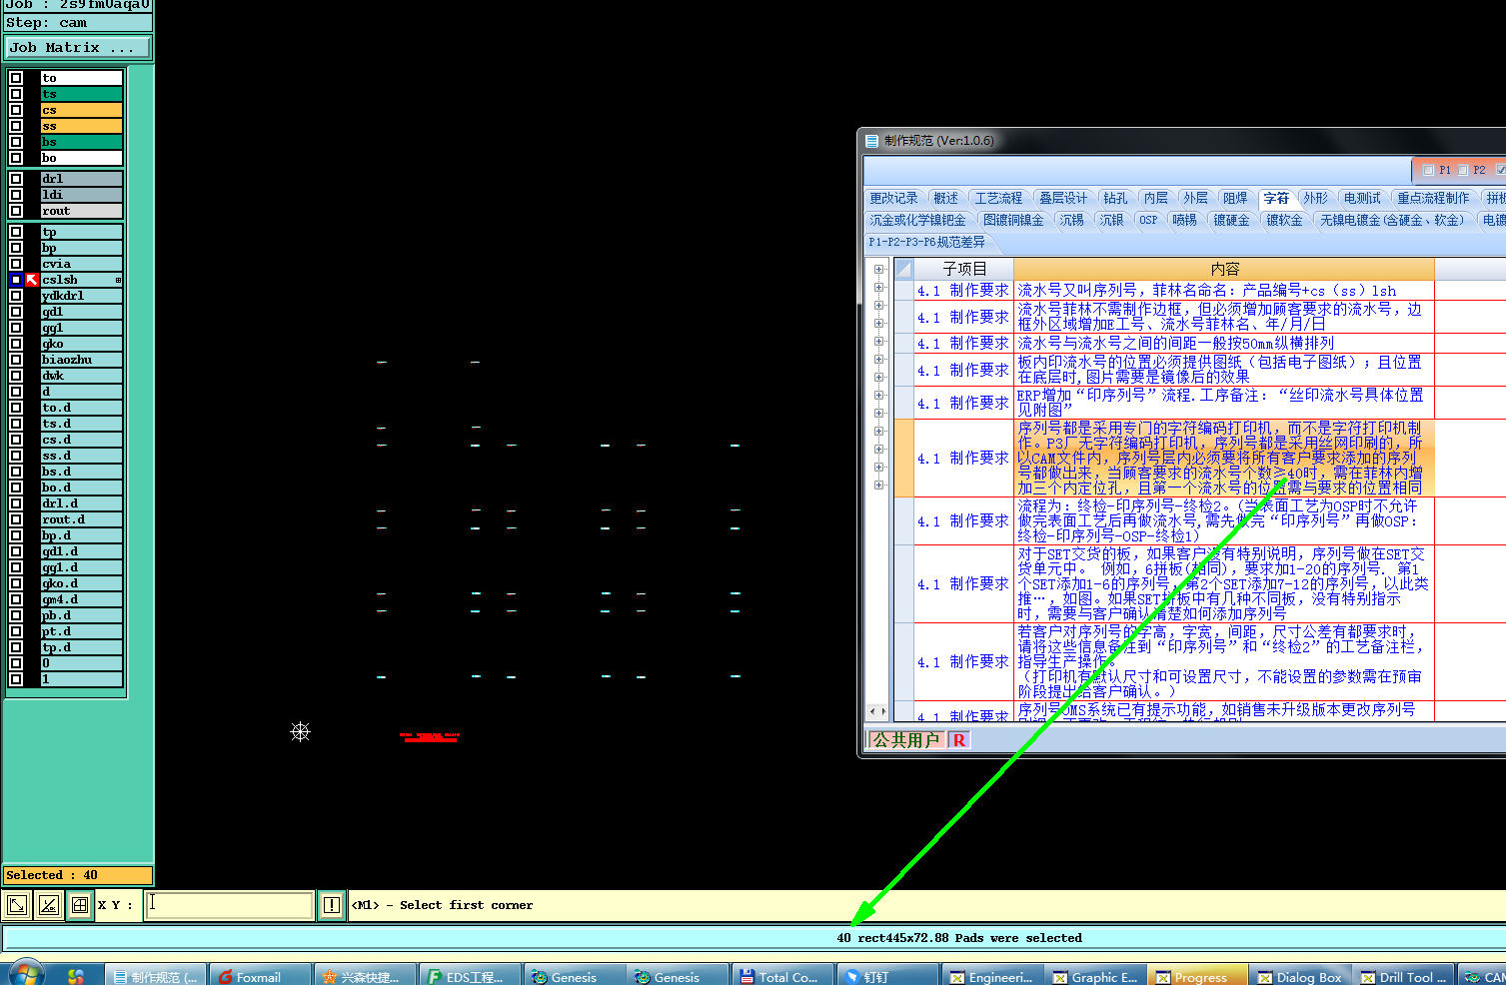
Task: Expand the first tree node in 制作规范
Action: [878, 269]
